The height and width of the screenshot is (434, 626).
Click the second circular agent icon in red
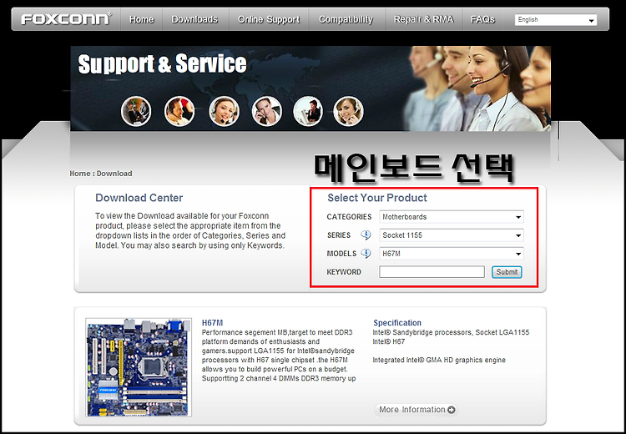(179, 111)
